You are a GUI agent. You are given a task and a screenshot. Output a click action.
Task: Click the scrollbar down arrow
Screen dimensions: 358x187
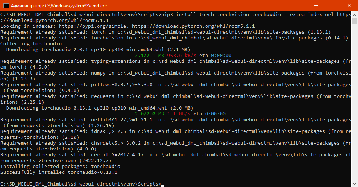point(354,184)
